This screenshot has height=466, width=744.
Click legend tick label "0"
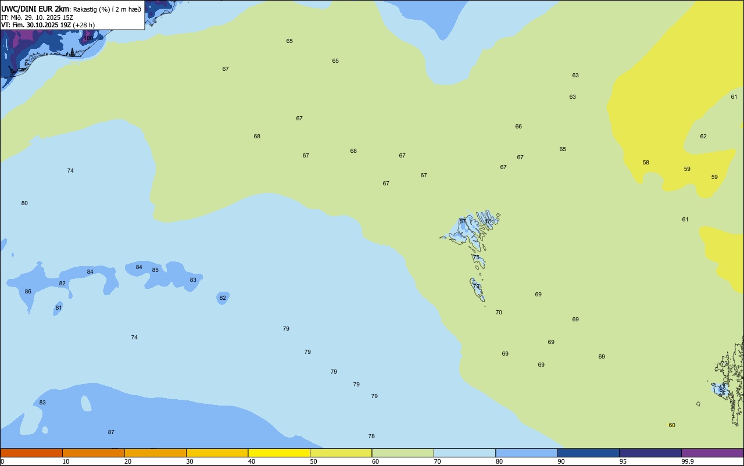click(2, 461)
